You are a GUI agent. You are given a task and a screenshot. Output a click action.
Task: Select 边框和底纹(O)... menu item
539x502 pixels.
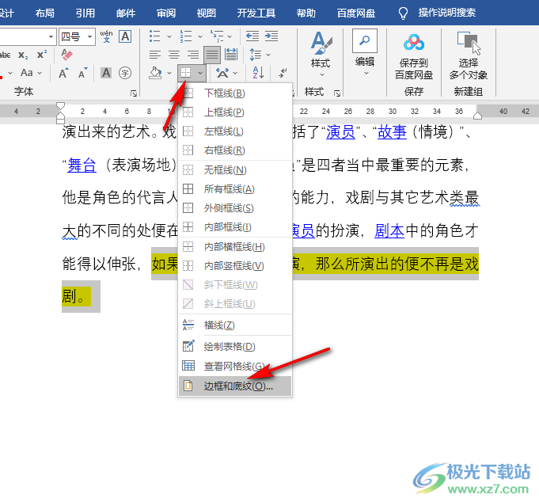point(235,386)
